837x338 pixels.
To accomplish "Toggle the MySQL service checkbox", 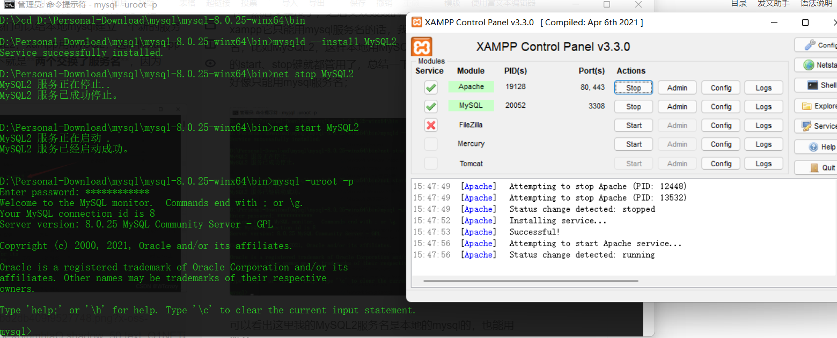I will pos(431,106).
